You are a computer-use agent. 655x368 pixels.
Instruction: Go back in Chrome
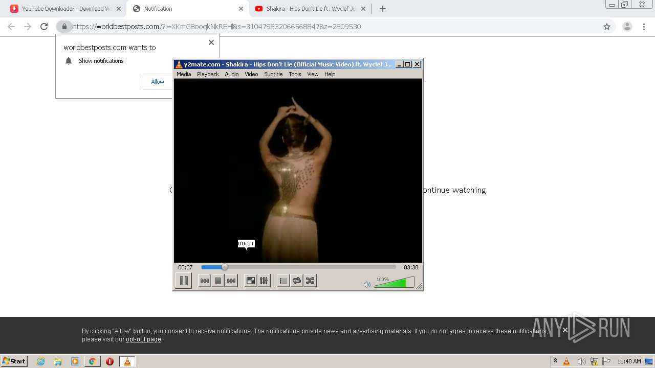[x=11, y=27]
